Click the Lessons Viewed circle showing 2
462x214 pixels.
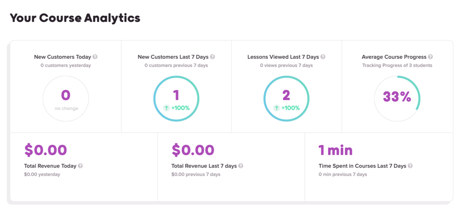[x=286, y=99]
